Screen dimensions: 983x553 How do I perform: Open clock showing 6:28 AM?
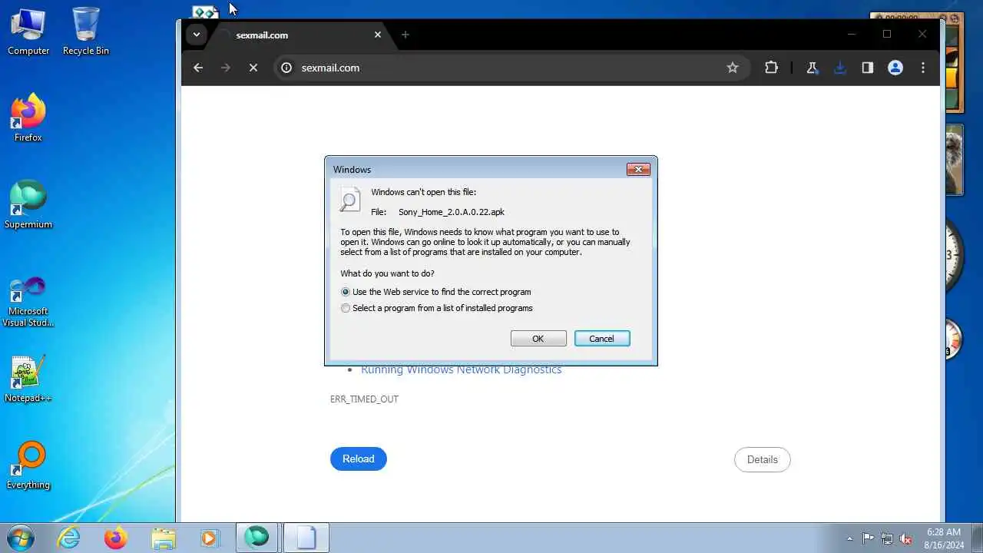click(943, 538)
